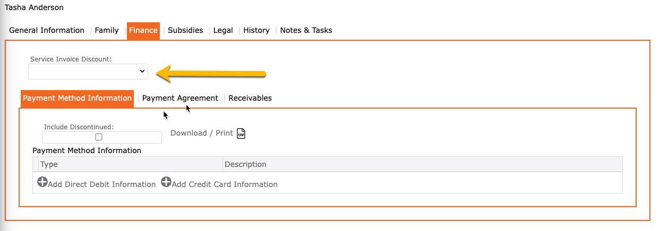
Task: Click the Add Credit Card Information link
Action: (x=225, y=184)
